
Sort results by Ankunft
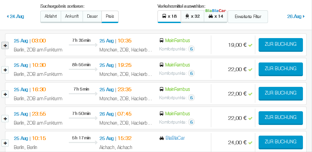72,16
